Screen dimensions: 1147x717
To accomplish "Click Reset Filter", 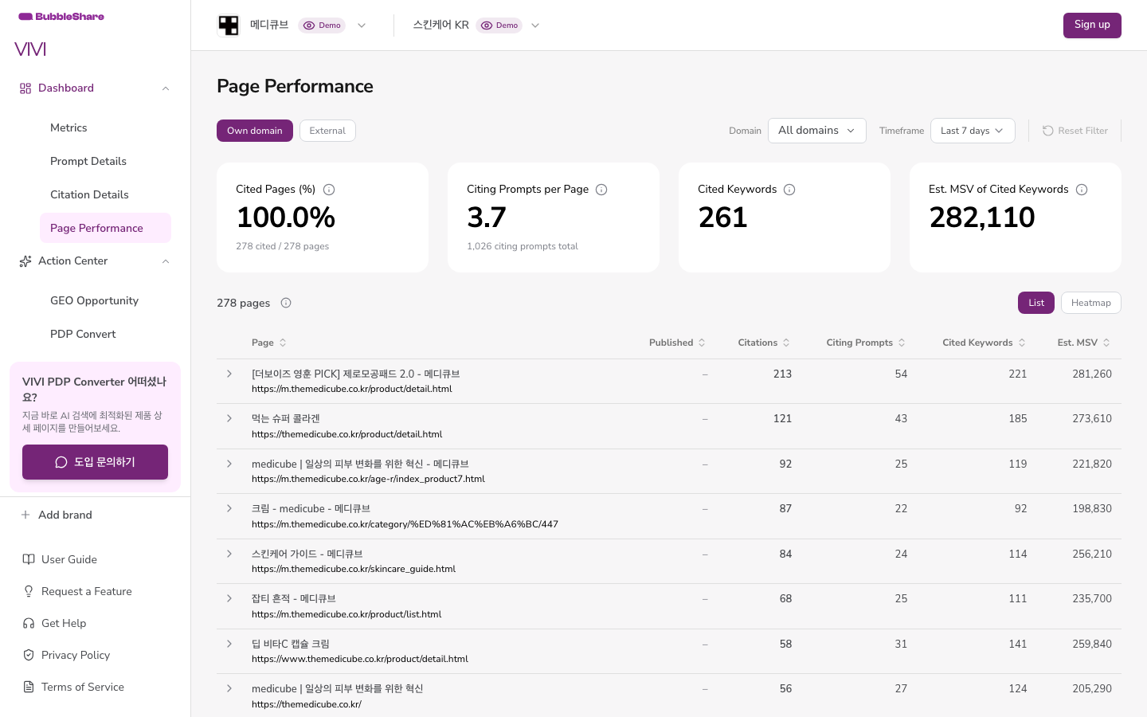I will (1075, 131).
